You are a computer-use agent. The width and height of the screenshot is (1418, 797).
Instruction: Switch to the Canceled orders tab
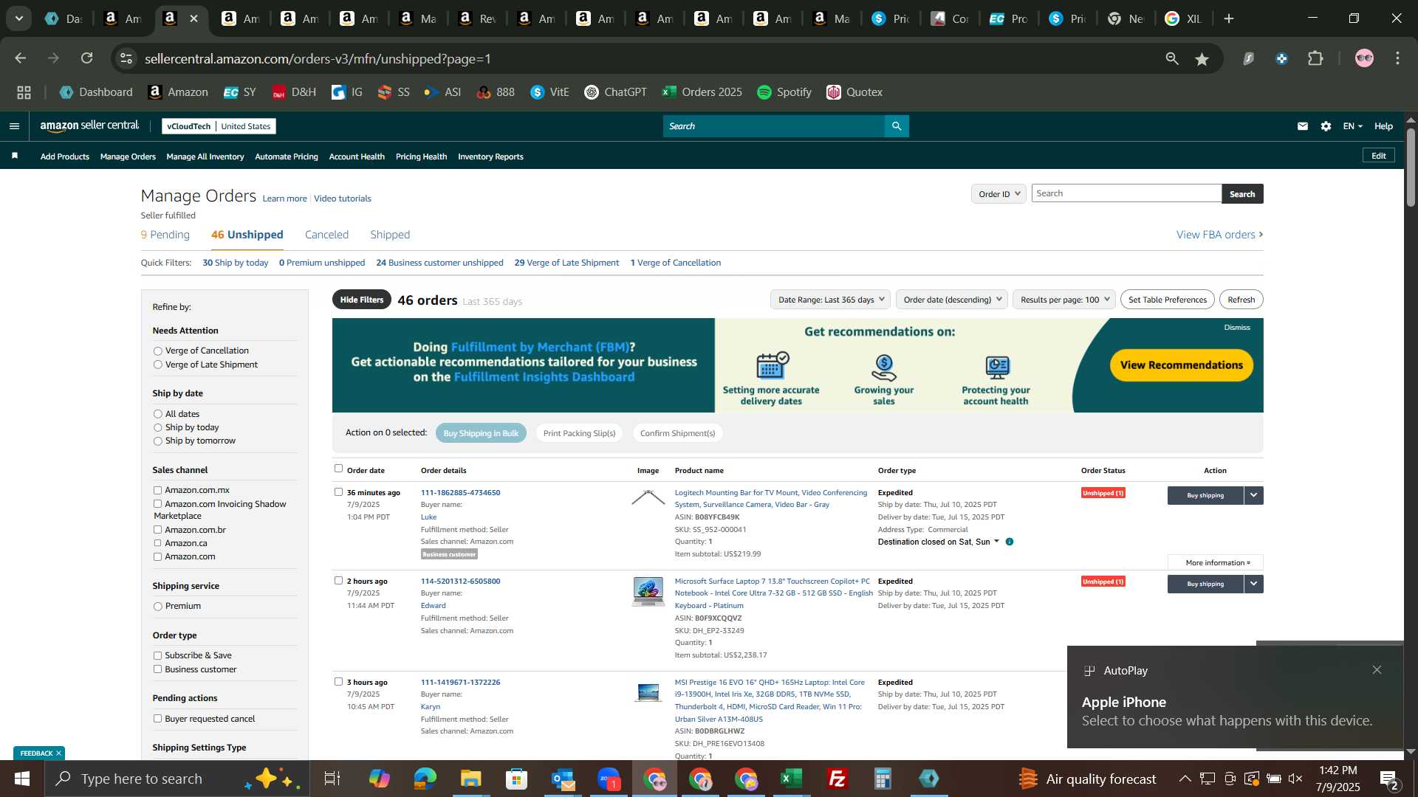(x=326, y=235)
